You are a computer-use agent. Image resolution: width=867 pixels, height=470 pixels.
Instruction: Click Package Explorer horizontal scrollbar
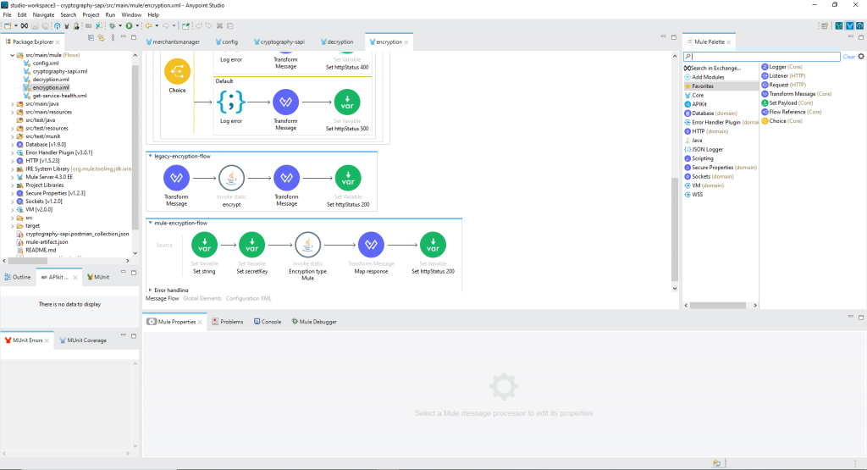tap(28, 261)
